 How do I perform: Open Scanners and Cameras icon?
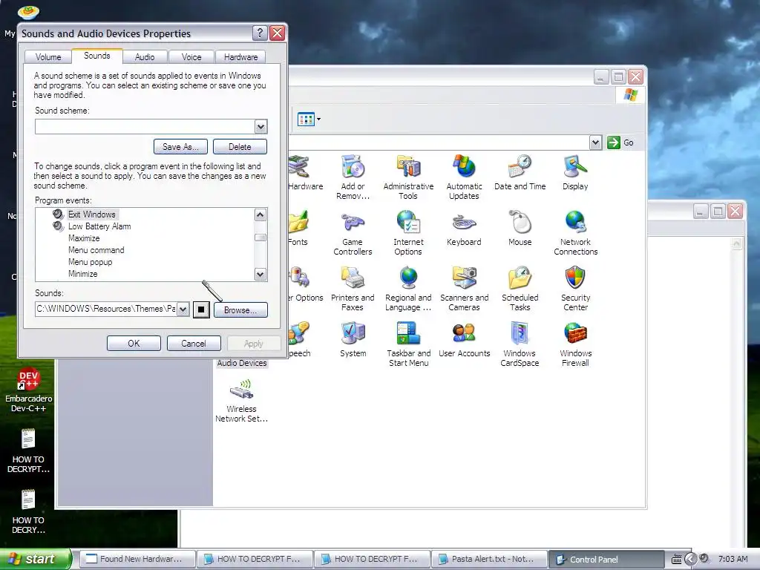pyautogui.click(x=464, y=289)
